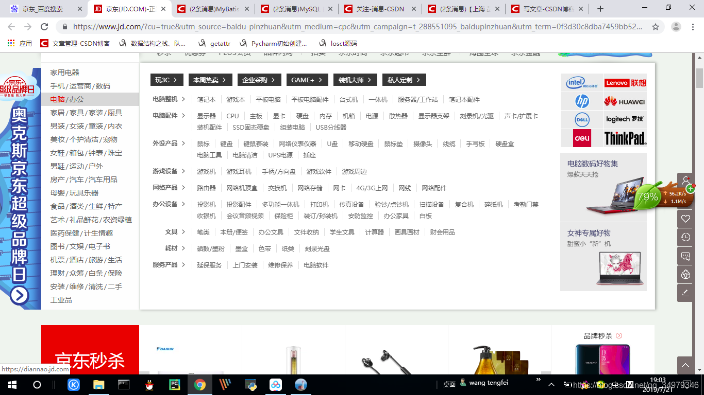Open the PyCharm icon in the taskbar

pos(175,385)
